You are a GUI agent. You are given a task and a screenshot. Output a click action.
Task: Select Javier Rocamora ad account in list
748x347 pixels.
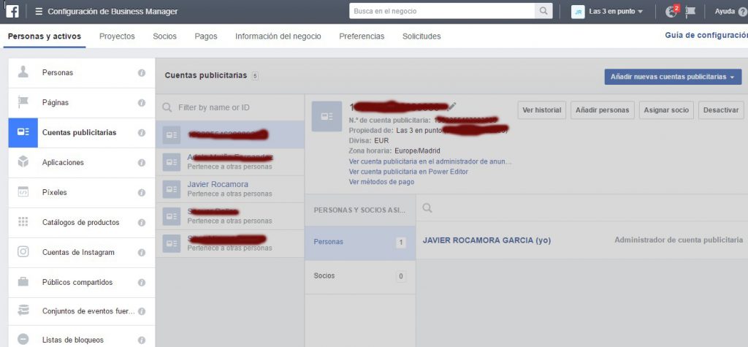[x=230, y=189]
